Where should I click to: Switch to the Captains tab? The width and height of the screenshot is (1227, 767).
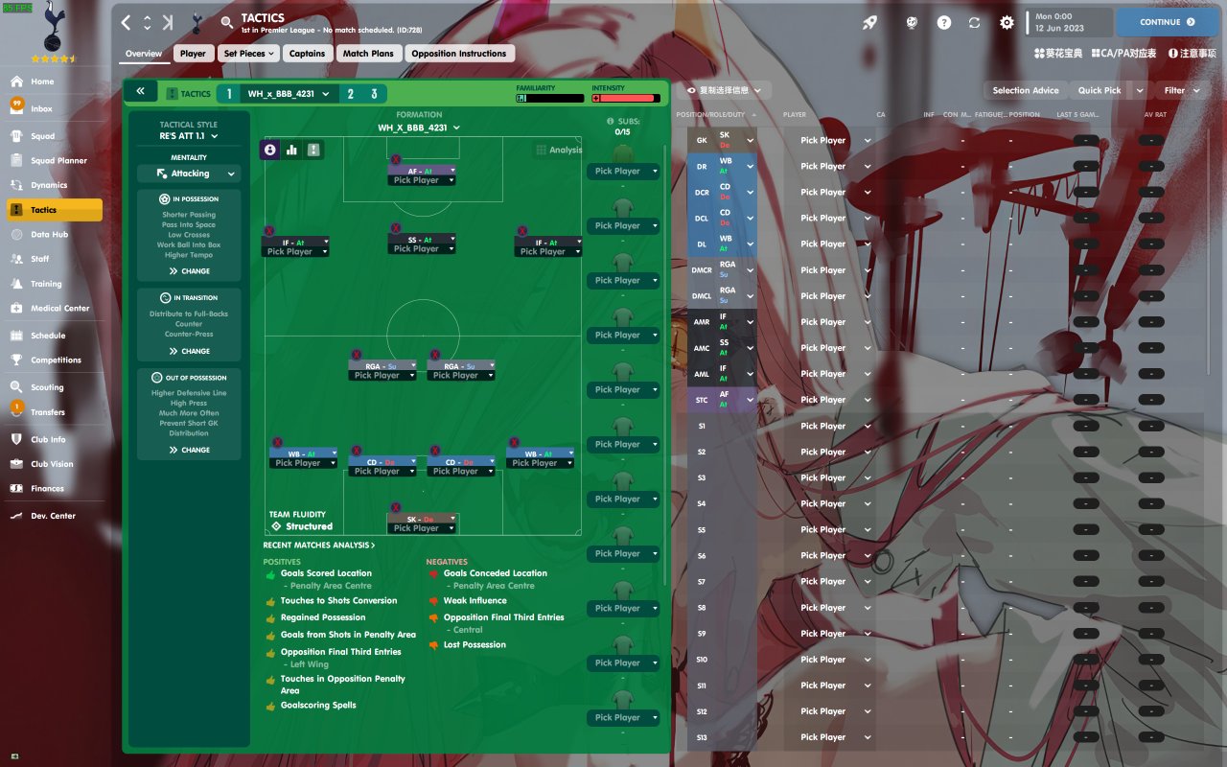[307, 54]
